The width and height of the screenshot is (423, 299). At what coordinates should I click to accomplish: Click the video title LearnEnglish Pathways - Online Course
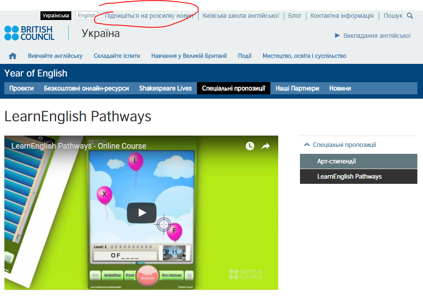[x=79, y=146]
